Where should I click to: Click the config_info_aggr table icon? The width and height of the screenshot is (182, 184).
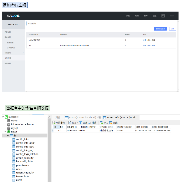click(14, 143)
